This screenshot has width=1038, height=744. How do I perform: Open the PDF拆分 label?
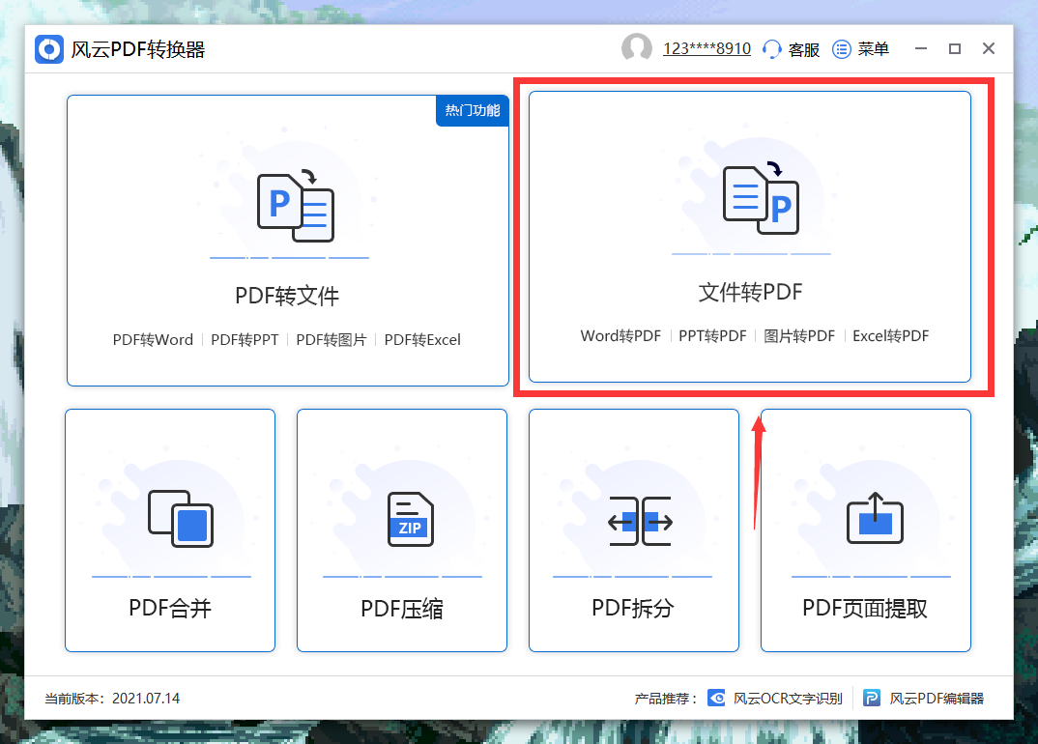633,608
